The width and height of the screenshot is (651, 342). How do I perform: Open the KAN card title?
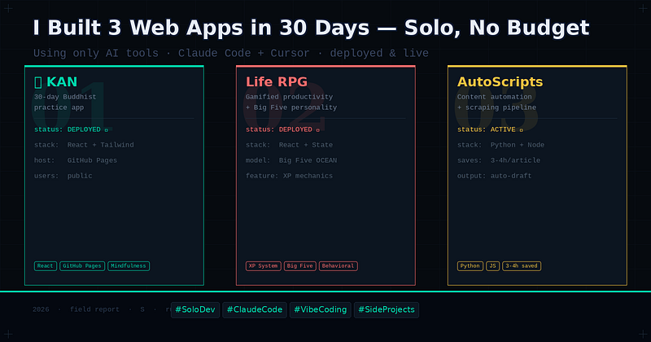[62, 82]
